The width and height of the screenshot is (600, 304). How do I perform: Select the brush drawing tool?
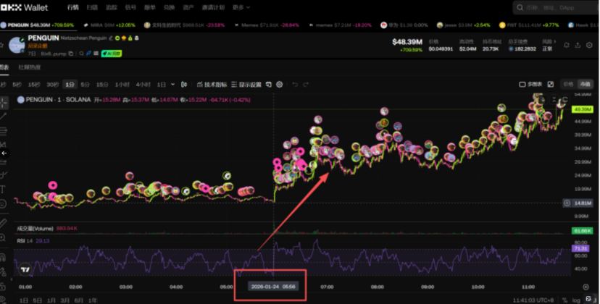[x=3, y=175]
